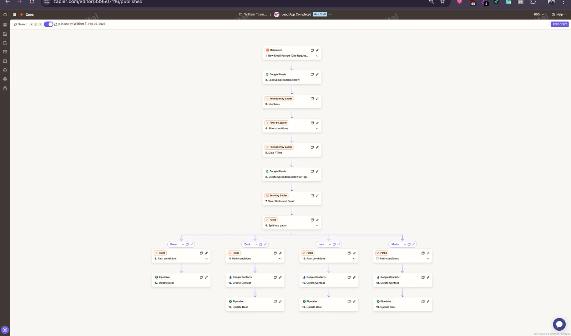Edit step 4 Filter conditions
Image resolution: width=571 pixels, height=336 pixels.
317,123
